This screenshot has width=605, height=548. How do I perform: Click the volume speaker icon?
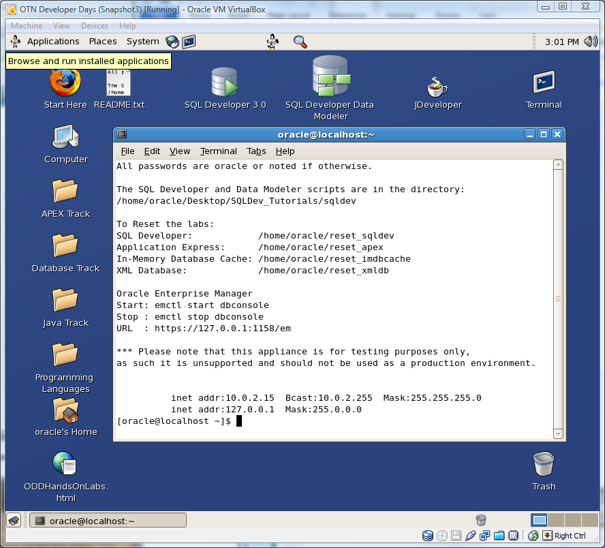coord(591,42)
